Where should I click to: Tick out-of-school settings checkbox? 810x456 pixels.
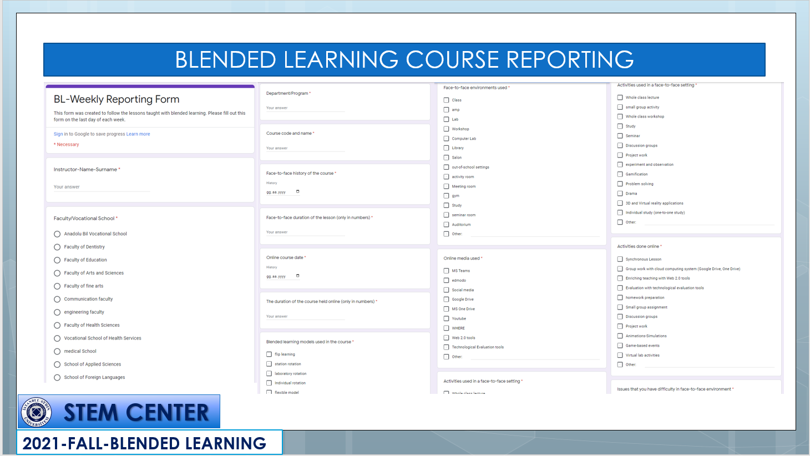pos(446,167)
